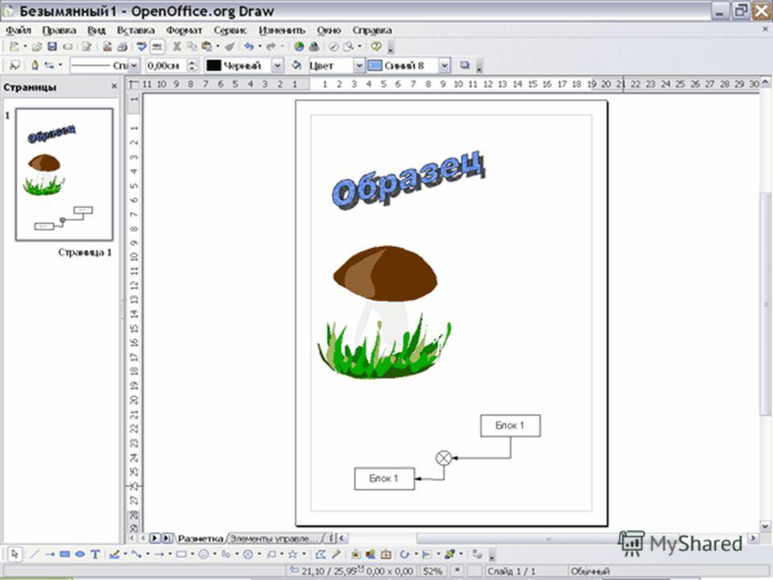Open the Изменить menu

click(x=282, y=30)
